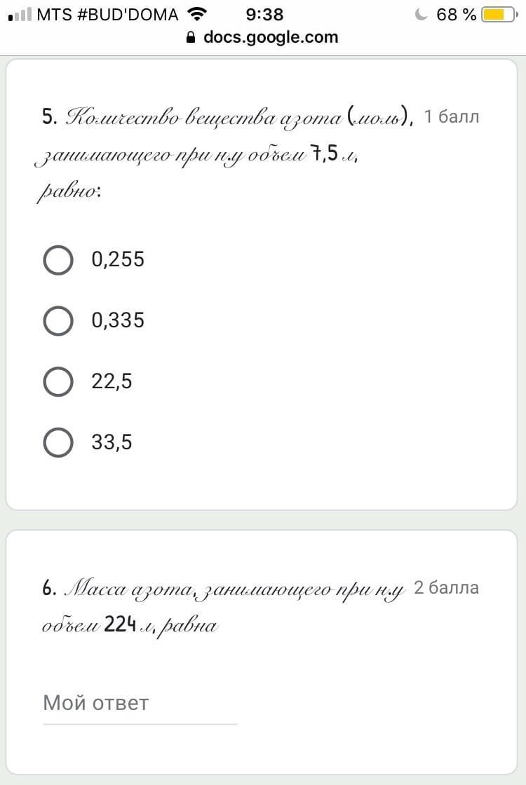
Task: Open the docs.google.com address bar
Action: [x=263, y=38]
